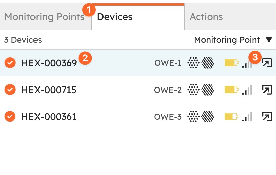Open HEX-000361 device details via arrow icon
Viewport: 276px width, 175px height.
coord(267,116)
